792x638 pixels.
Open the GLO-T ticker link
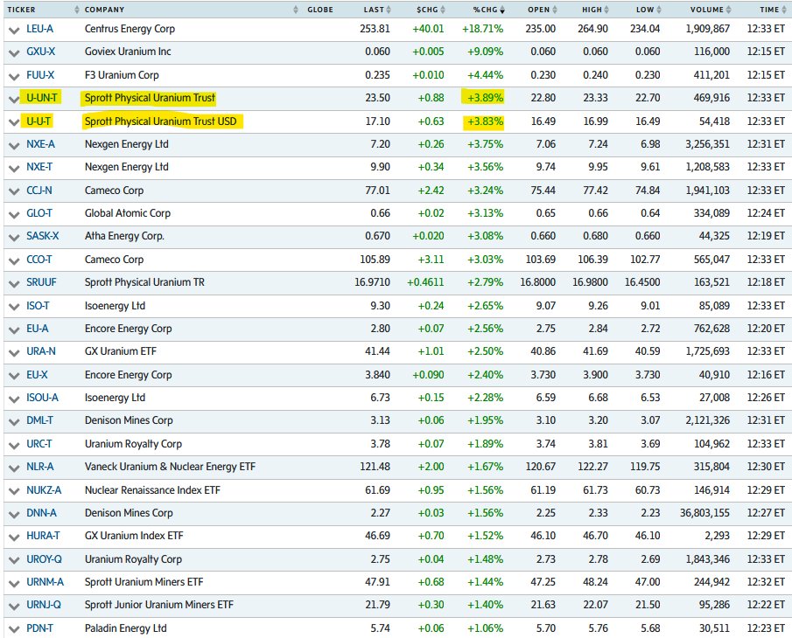[39, 213]
